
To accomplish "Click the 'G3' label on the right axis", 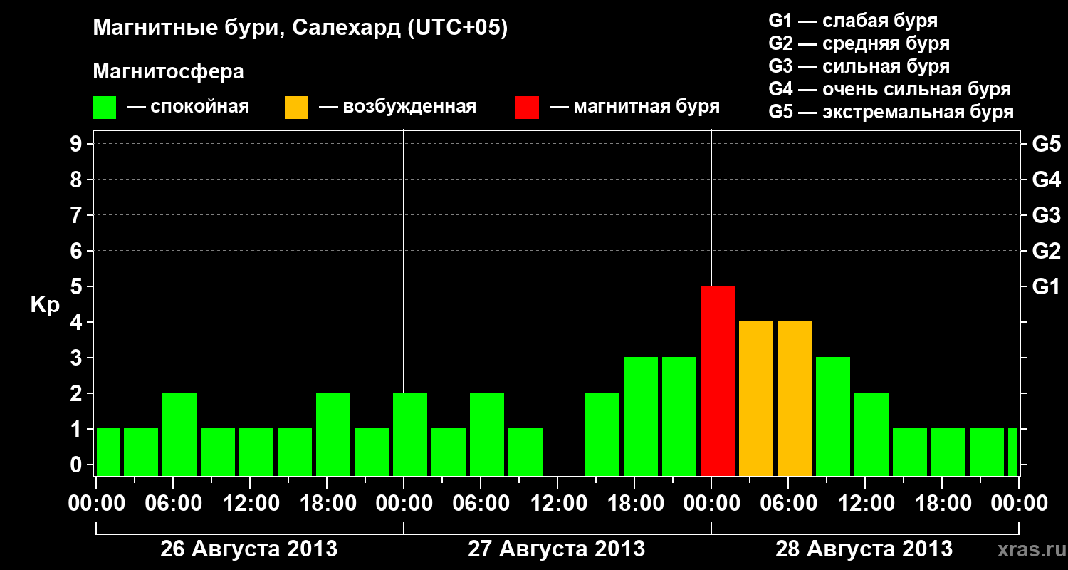I will pyautogui.click(x=1046, y=215).
